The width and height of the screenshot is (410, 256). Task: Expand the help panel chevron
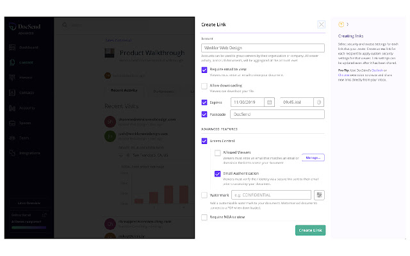pyautogui.click(x=347, y=24)
